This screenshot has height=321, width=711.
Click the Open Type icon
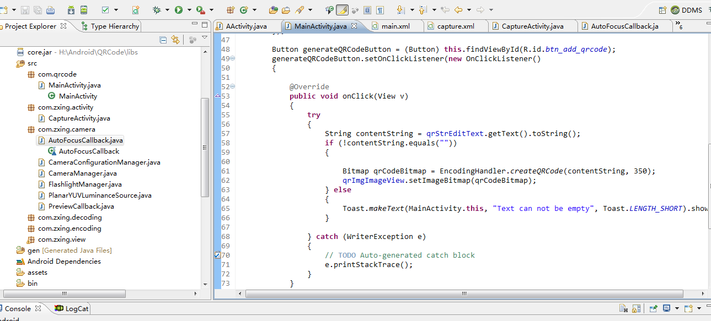click(x=273, y=10)
